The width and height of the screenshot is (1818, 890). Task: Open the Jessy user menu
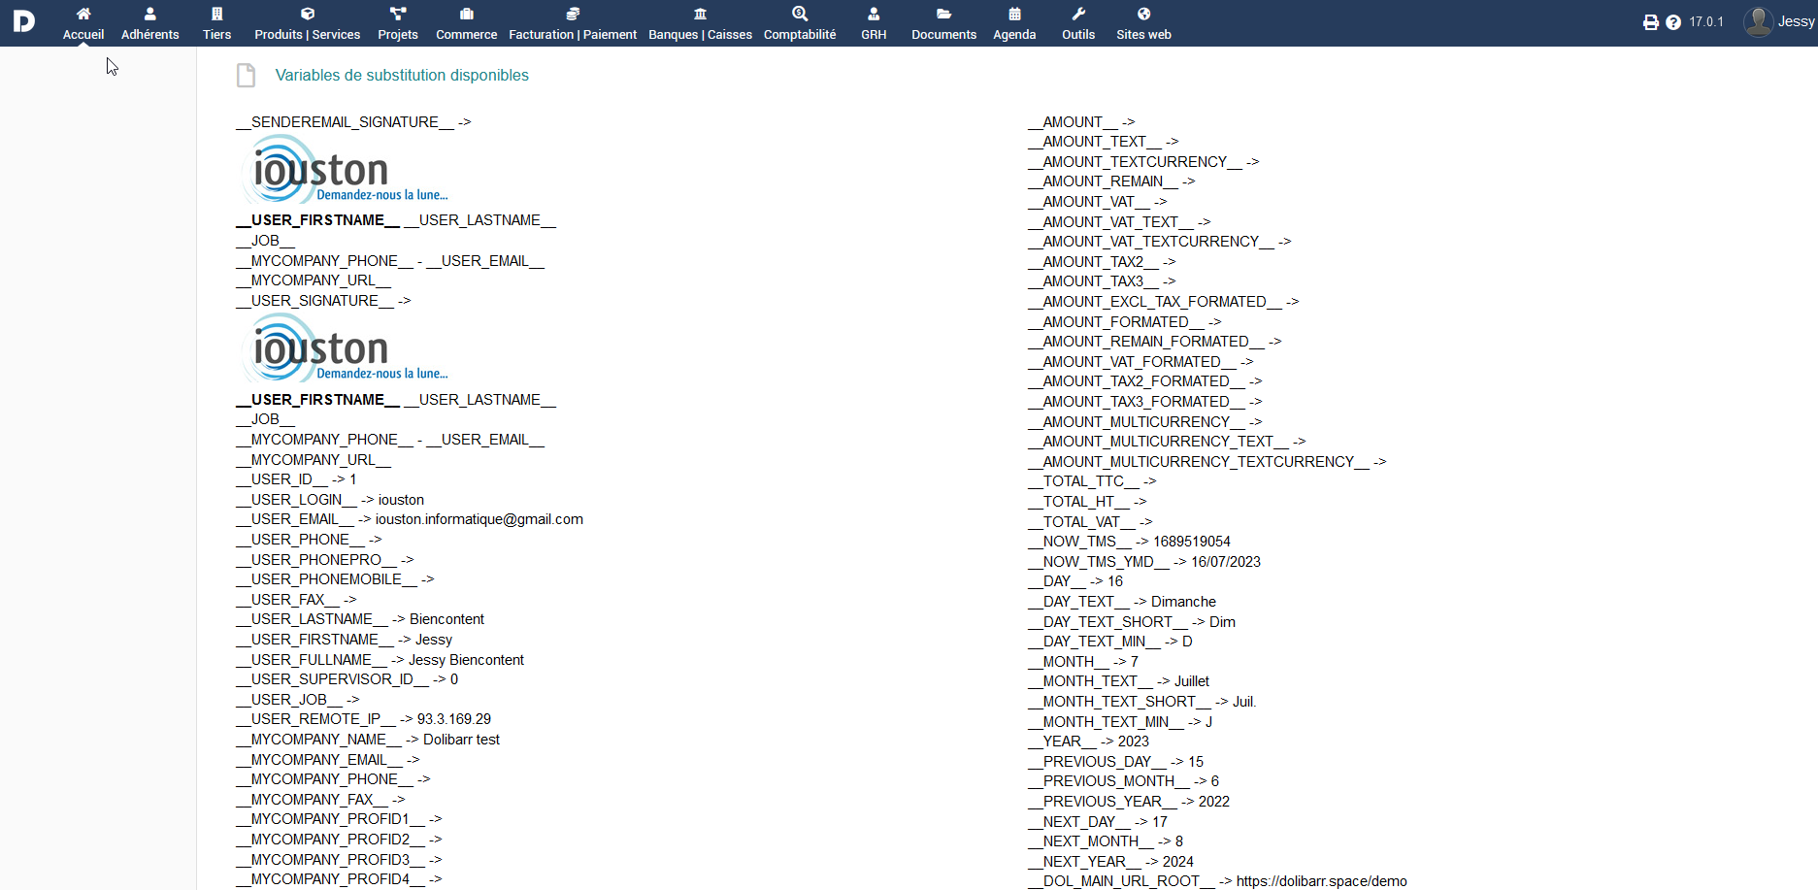point(1779,21)
